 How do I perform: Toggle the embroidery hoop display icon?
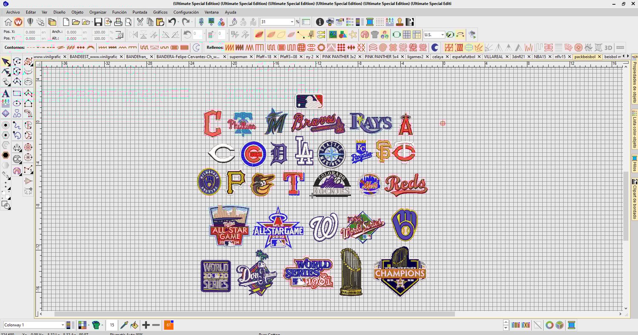pos(397,34)
